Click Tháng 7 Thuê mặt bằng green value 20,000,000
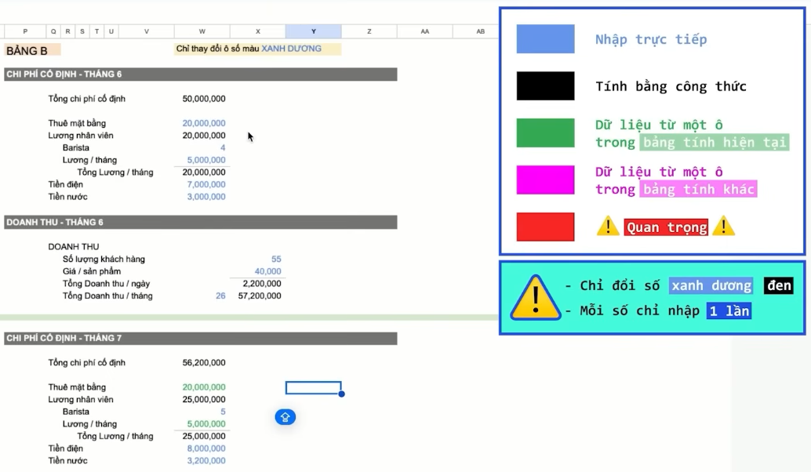 pos(204,387)
